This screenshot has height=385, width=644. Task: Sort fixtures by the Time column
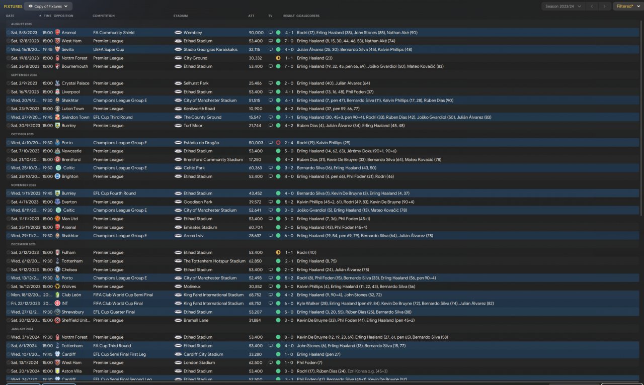click(48, 16)
